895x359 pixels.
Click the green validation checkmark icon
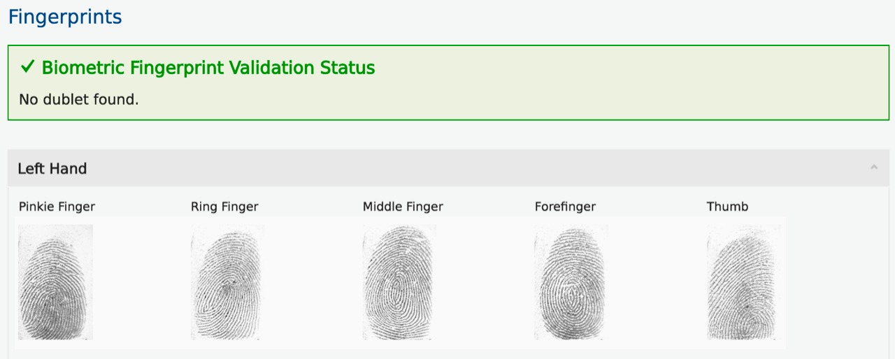click(28, 67)
